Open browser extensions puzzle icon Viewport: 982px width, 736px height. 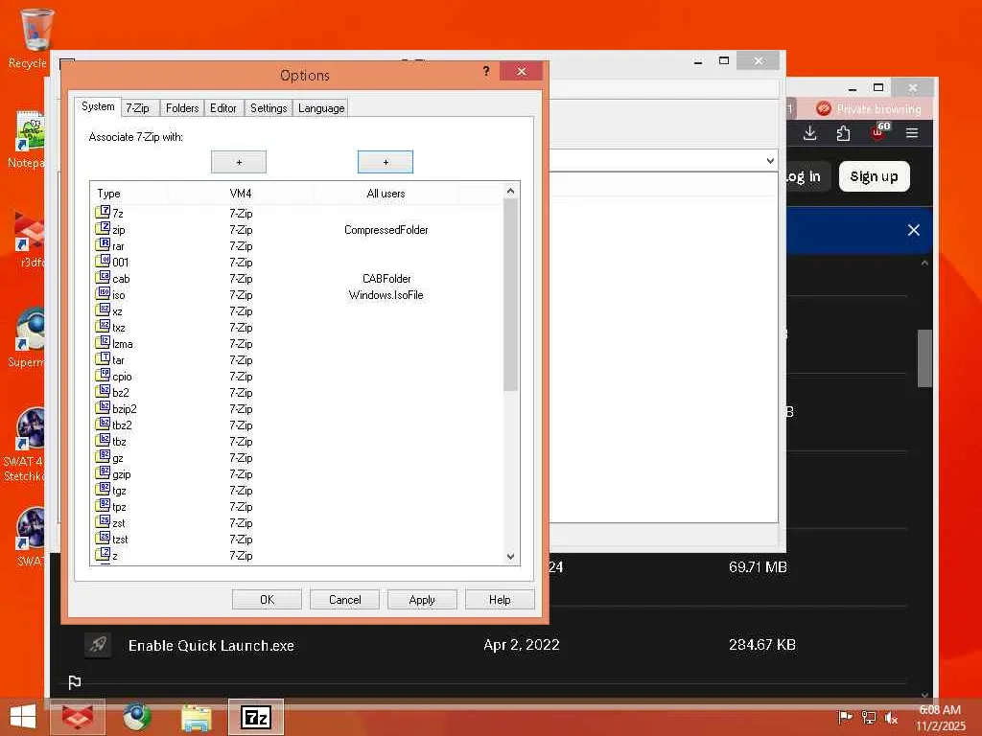click(843, 132)
